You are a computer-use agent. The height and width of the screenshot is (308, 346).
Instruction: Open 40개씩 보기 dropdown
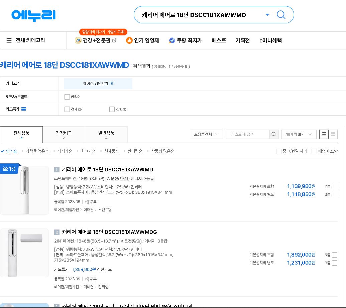pos(299,134)
